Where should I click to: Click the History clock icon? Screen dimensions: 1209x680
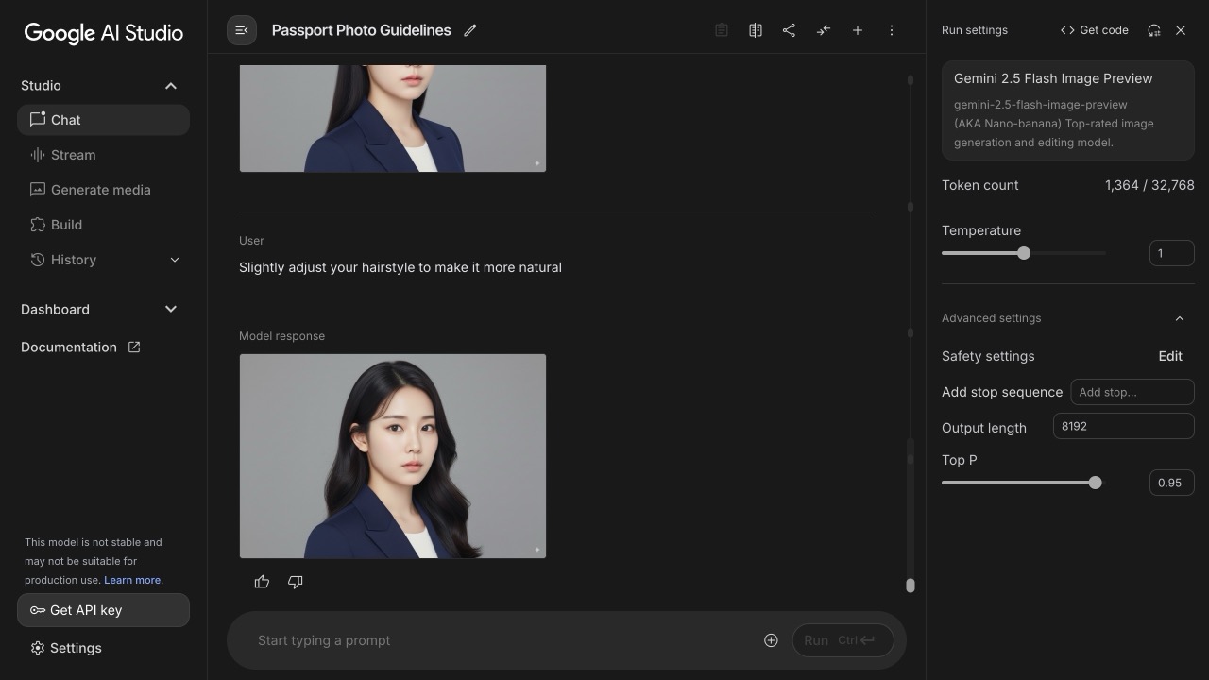point(38,259)
